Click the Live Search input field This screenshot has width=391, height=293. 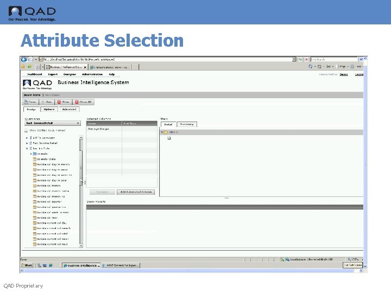tap(334, 59)
